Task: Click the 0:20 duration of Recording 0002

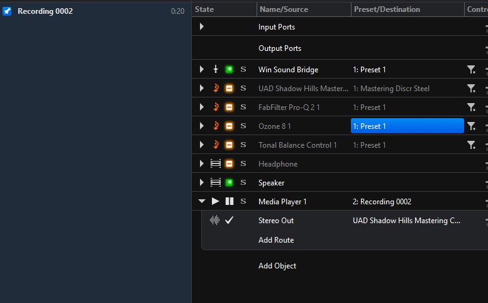Action: point(177,11)
